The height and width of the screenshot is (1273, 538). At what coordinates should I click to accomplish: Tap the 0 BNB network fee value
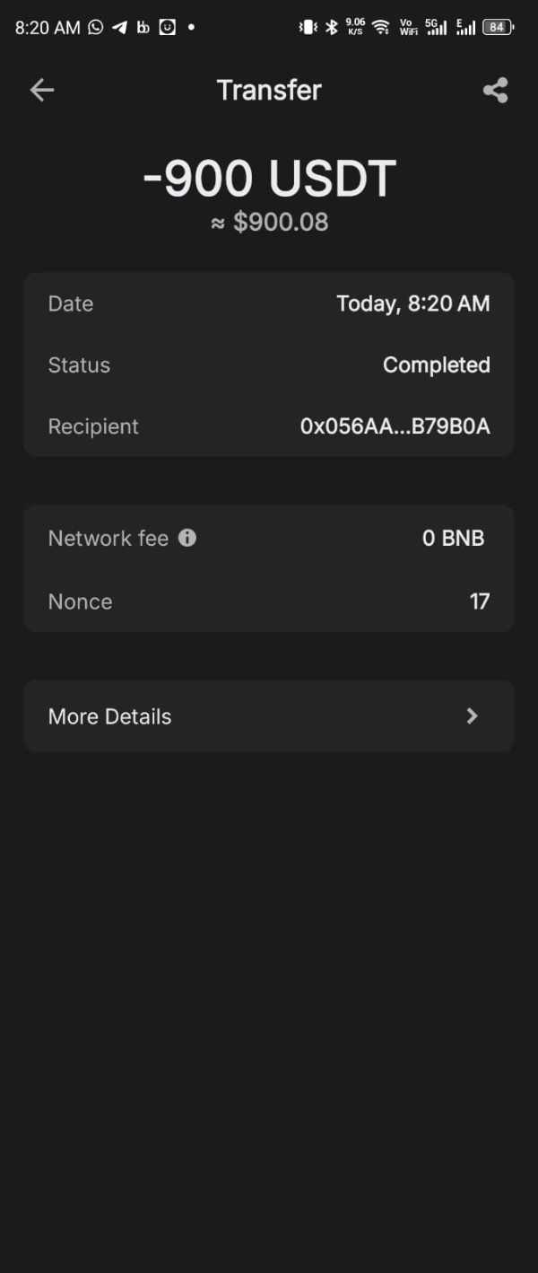453,538
